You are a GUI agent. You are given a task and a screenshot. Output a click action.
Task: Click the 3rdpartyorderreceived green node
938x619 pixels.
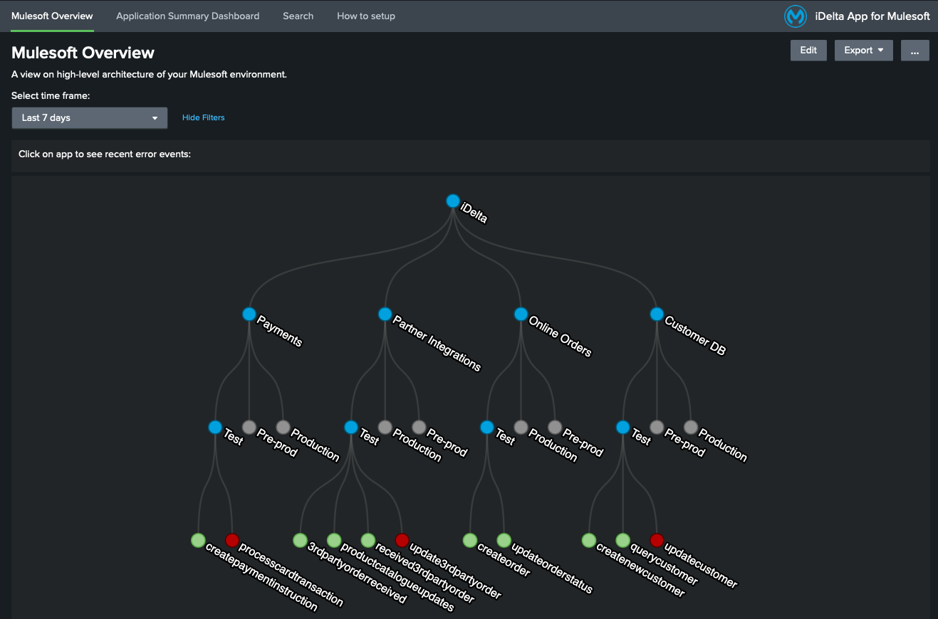[x=300, y=540]
